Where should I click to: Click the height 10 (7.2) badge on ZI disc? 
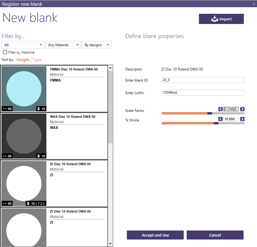pos(36,204)
